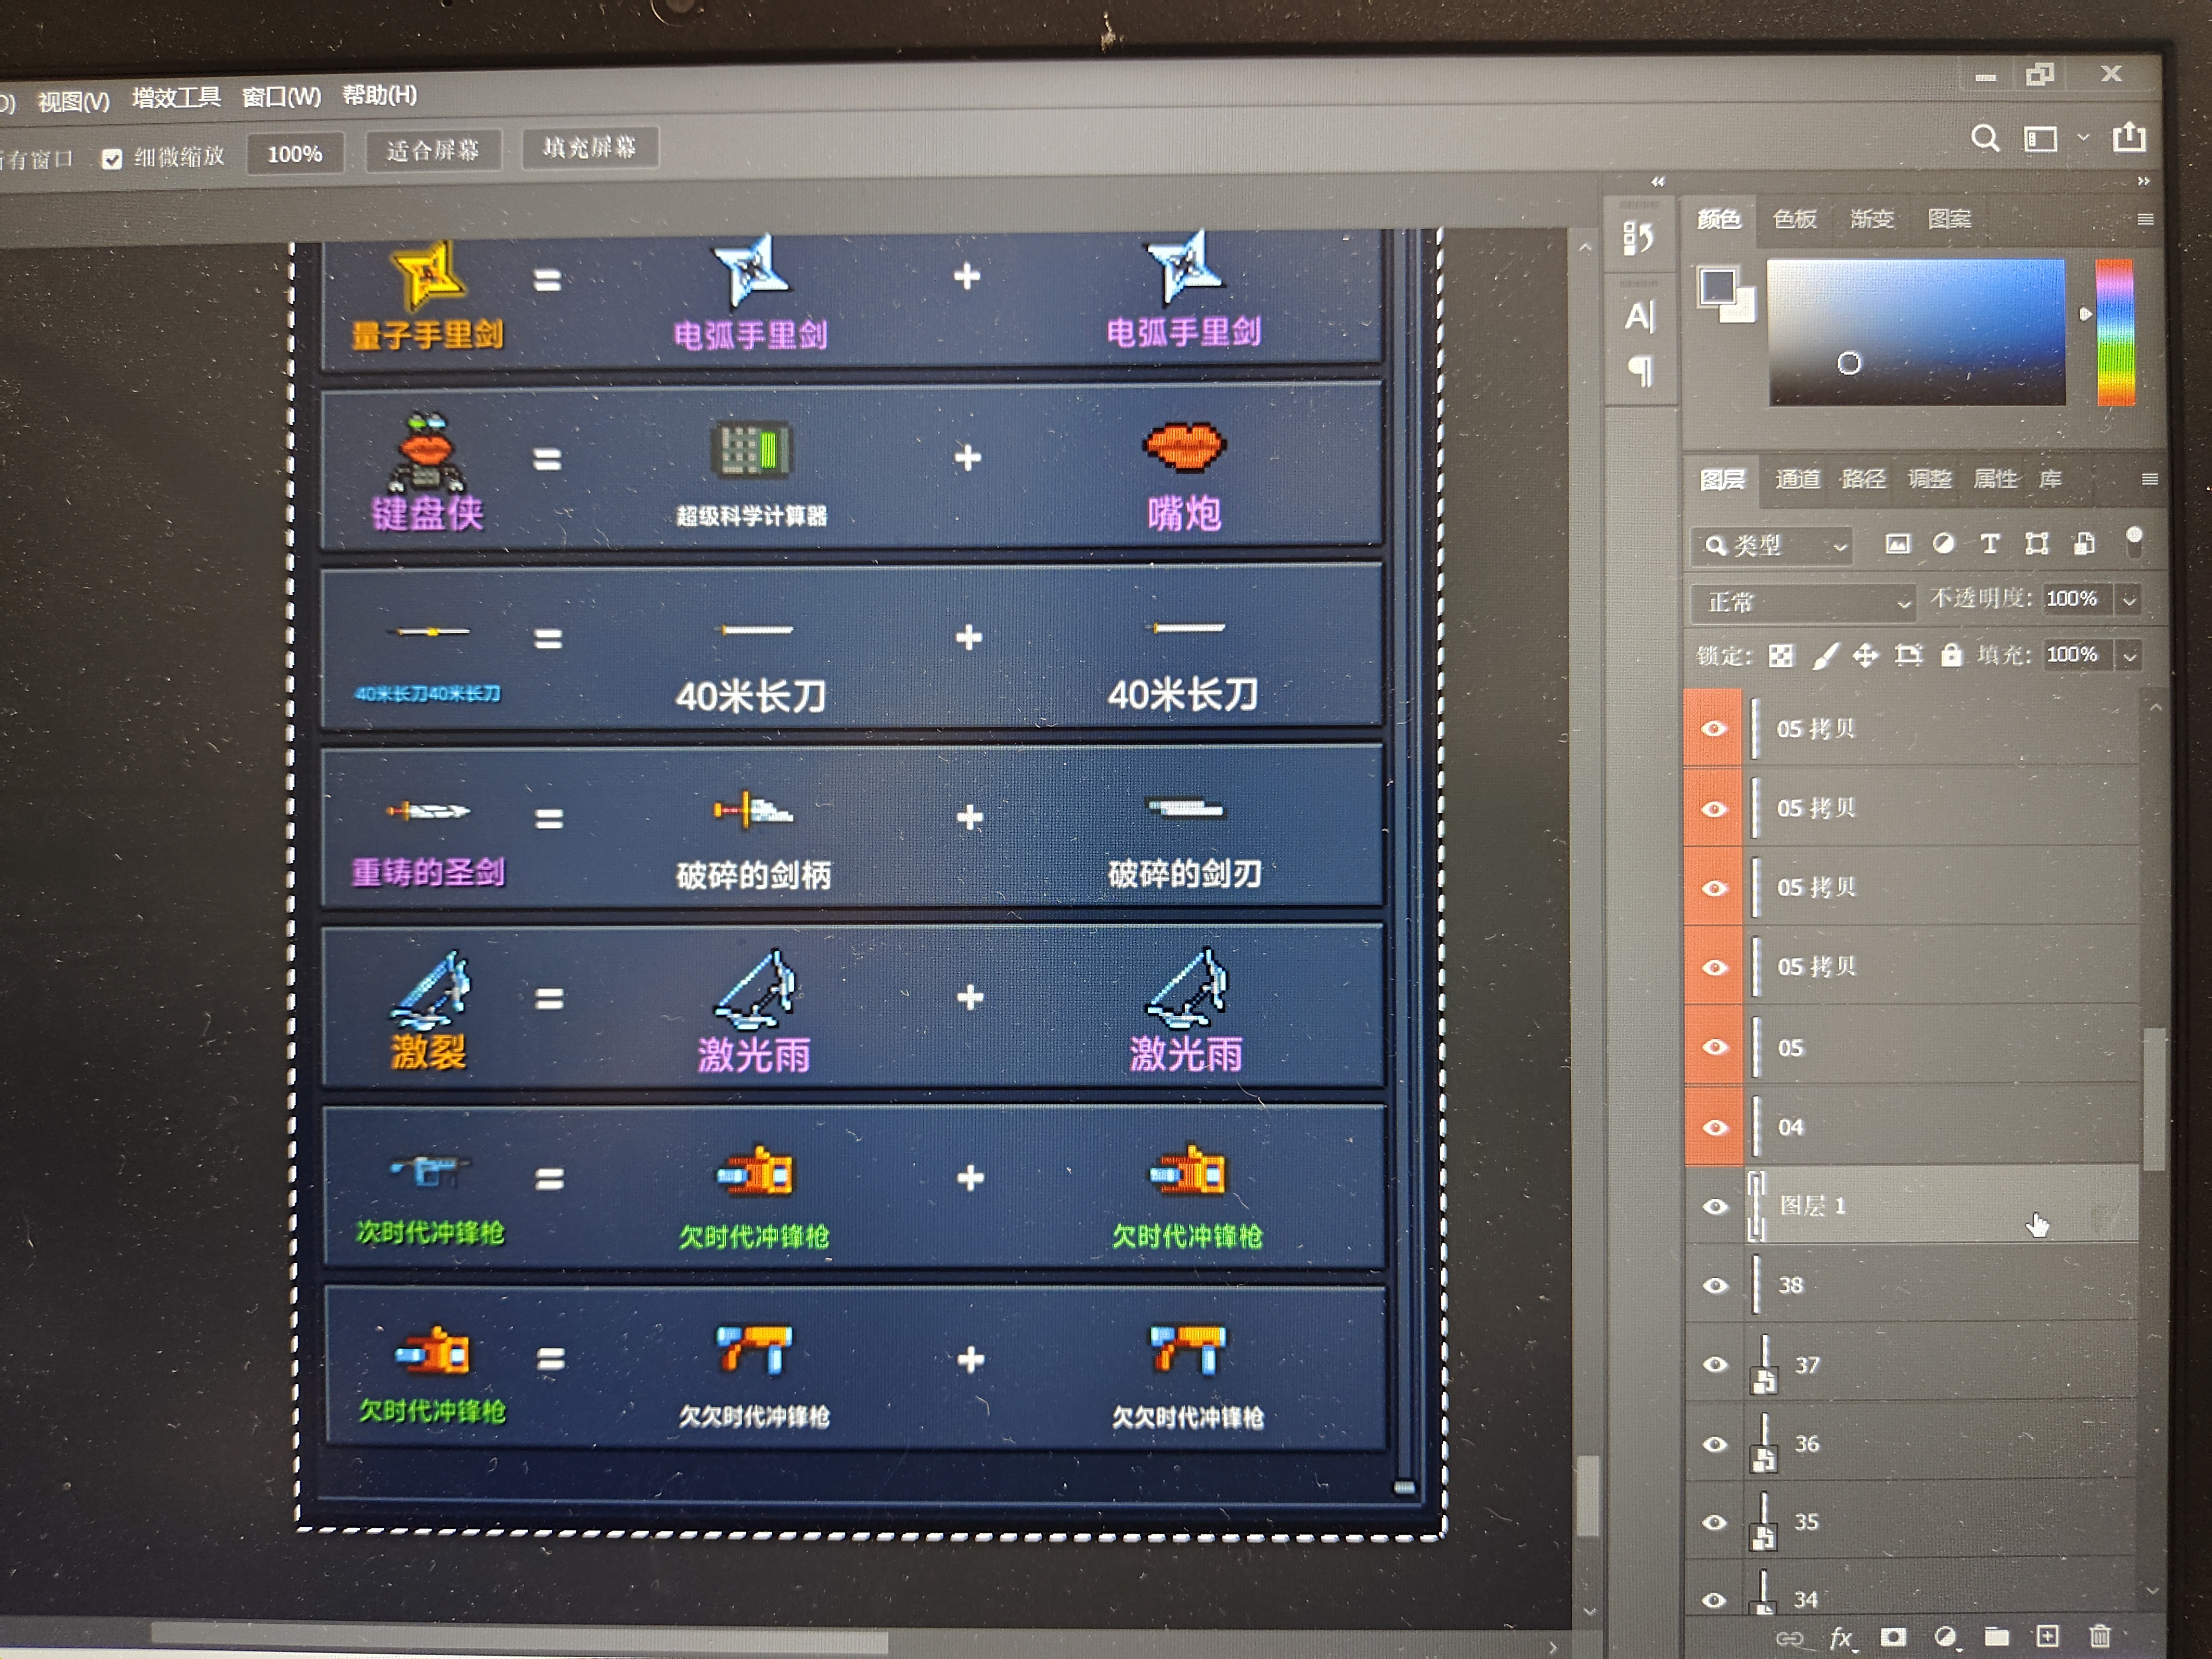The height and width of the screenshot is (1659, 2212).
Task: Create a new layer with plus icon
Action: (2047, 1636)
